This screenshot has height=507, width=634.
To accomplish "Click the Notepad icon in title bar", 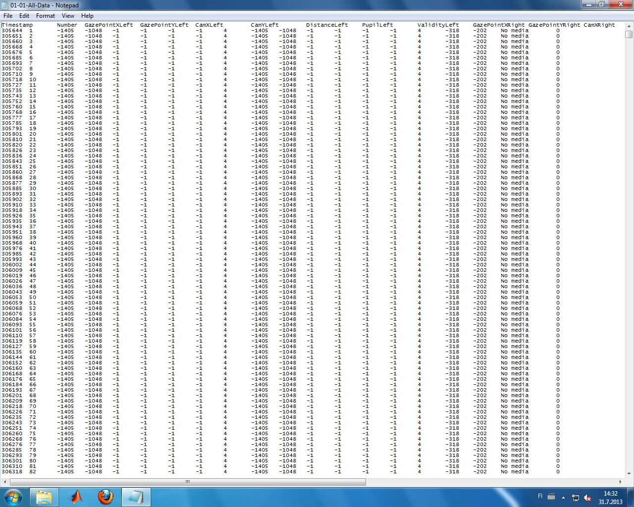I will [5, 5].
